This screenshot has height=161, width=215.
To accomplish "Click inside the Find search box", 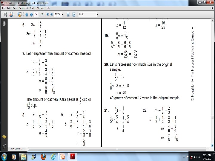I will (x=87, y=14).
